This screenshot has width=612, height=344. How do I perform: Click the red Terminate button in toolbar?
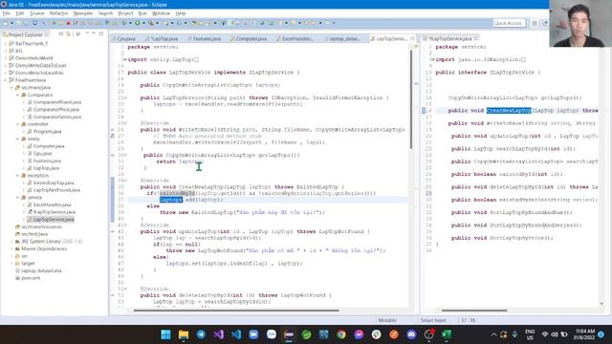click(68, 23)
